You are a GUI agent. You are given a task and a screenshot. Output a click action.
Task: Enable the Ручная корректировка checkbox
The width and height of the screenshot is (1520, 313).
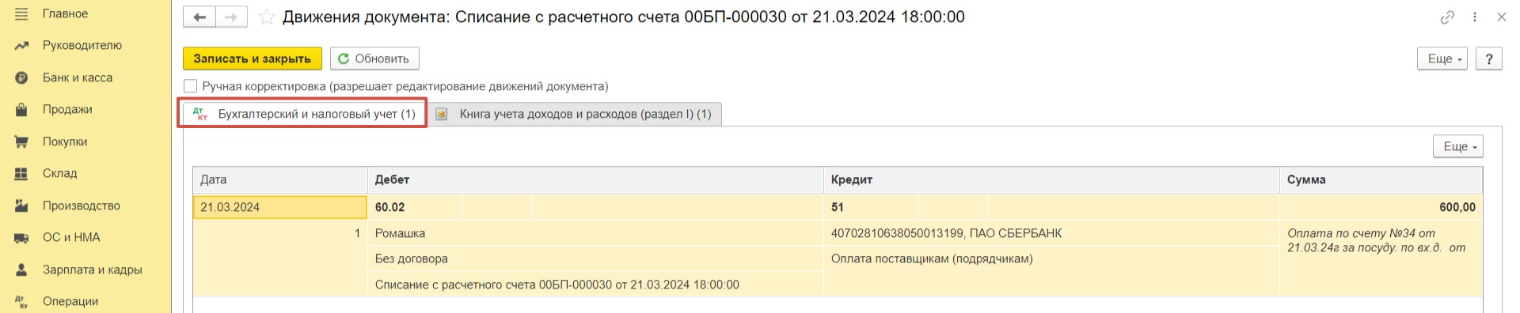pyautogui.click(x=190, y=86)
